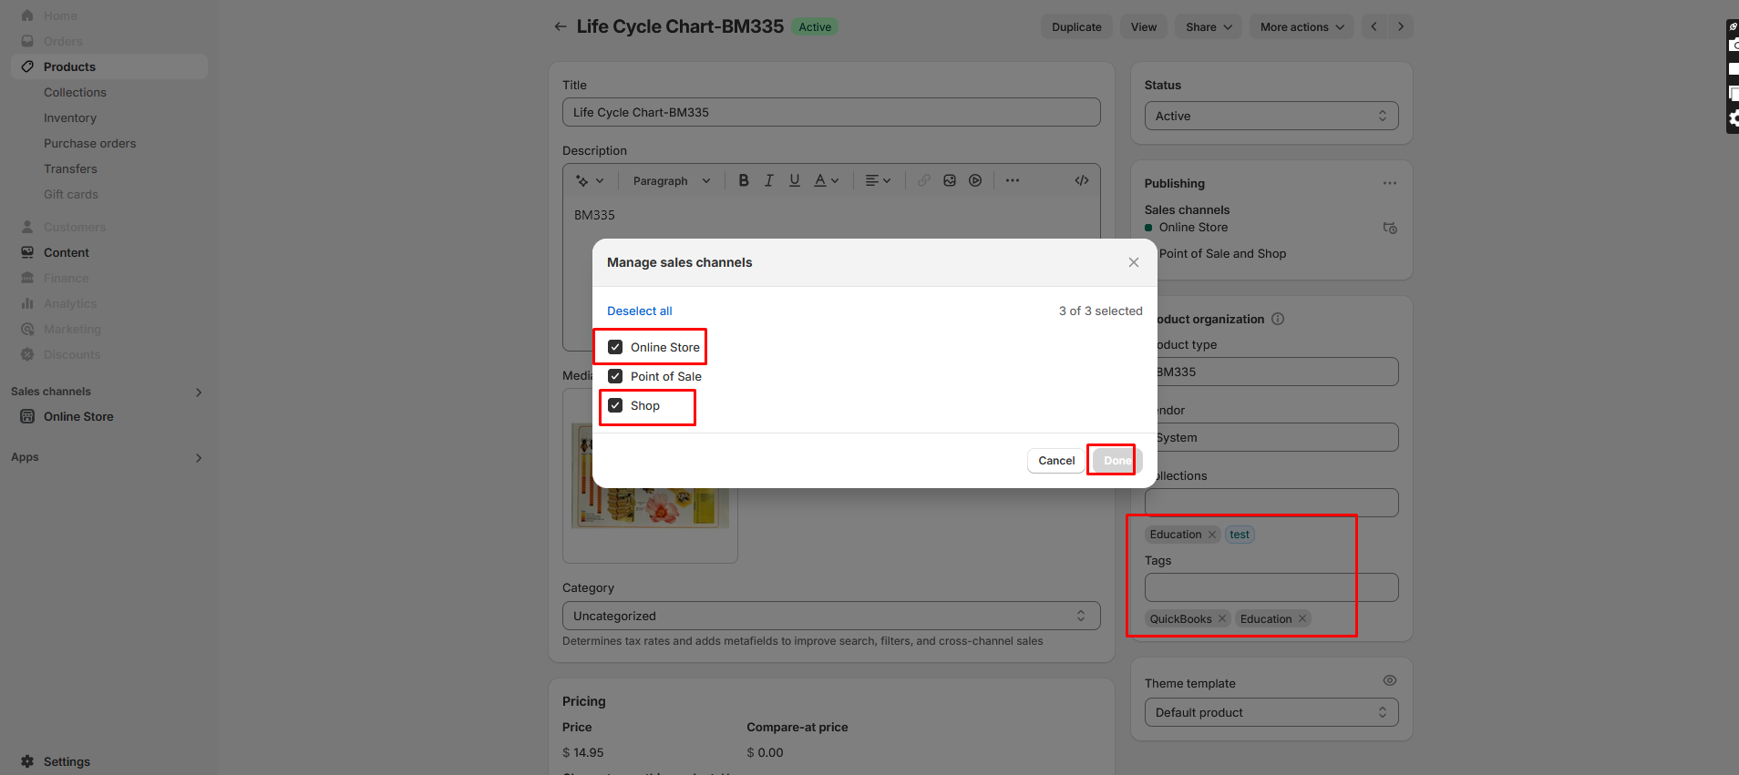Image resolution: width=1739 pixels, height=775 pixels.
Task: Click the Product type field
Action: 1271,372
